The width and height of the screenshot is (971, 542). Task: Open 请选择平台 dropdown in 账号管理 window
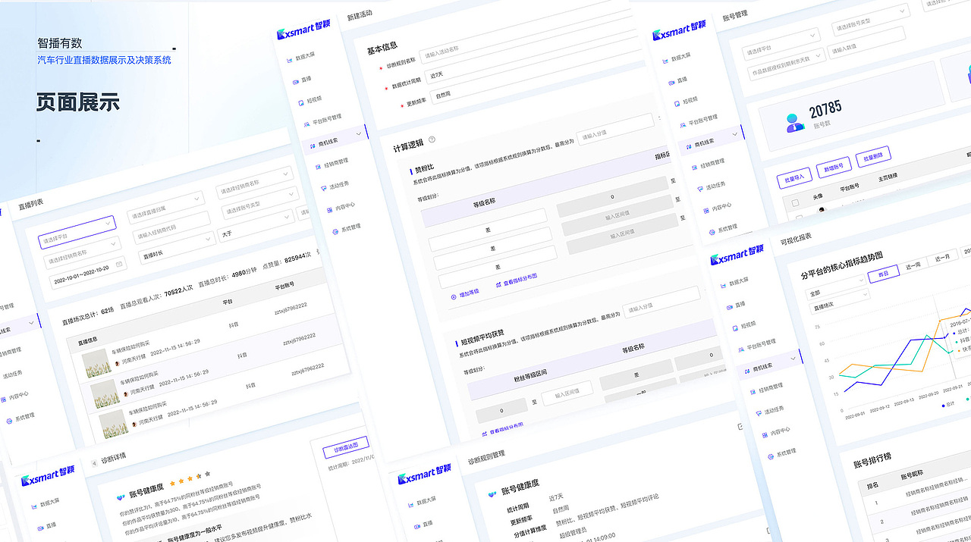pyautogui.click(x=781, y=43)
